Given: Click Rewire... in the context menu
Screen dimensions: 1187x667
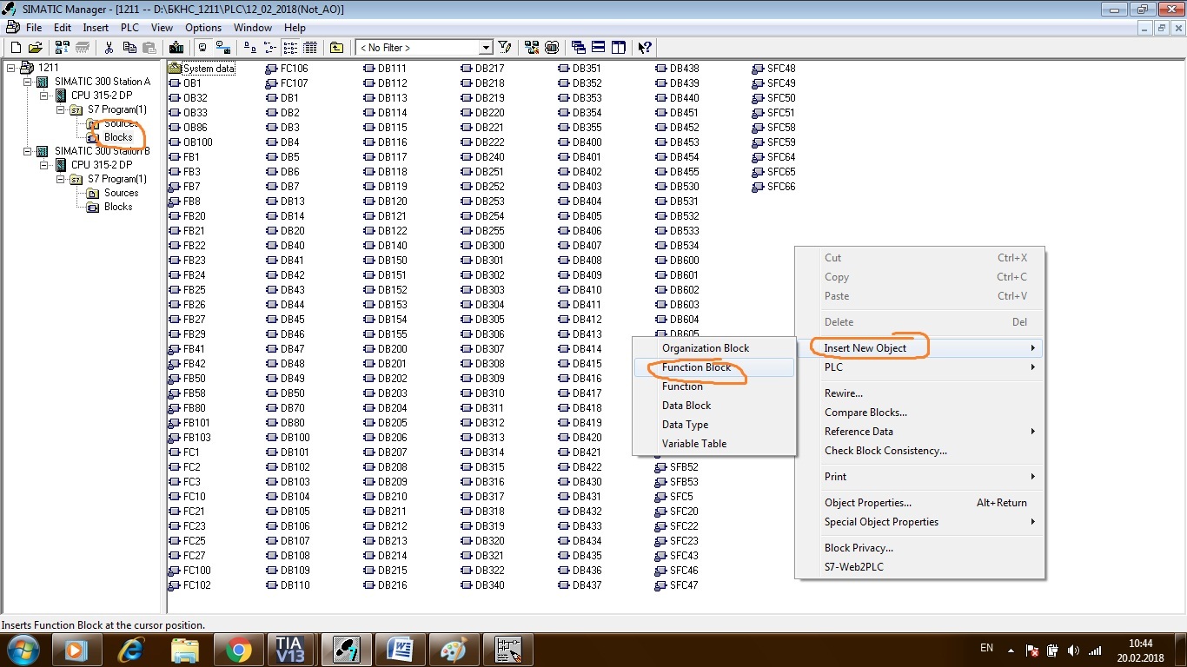Looking at the screenshot, I should 920,393.
